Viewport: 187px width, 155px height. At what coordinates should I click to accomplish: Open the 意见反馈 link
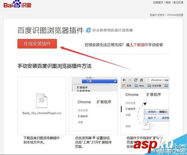point(178,3)
